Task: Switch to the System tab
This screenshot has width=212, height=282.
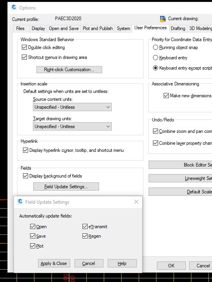Action: click(123, 28)
